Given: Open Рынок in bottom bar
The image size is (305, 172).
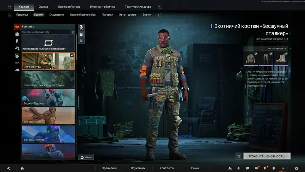Looking at the screenshot, I should pos(195,168).
